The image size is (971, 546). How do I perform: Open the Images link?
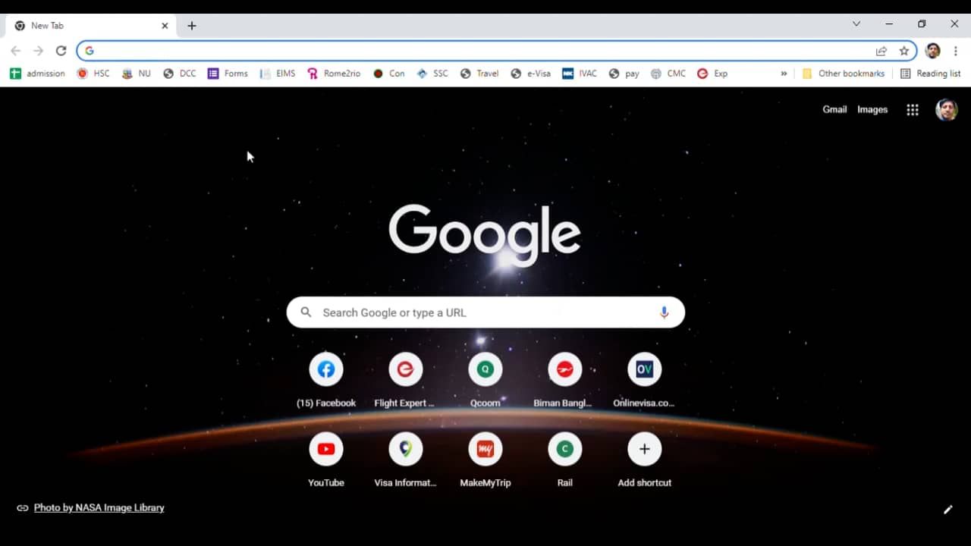[872, 110]
